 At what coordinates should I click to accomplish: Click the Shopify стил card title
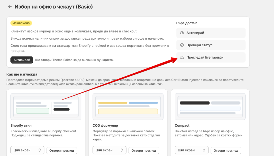21,125
